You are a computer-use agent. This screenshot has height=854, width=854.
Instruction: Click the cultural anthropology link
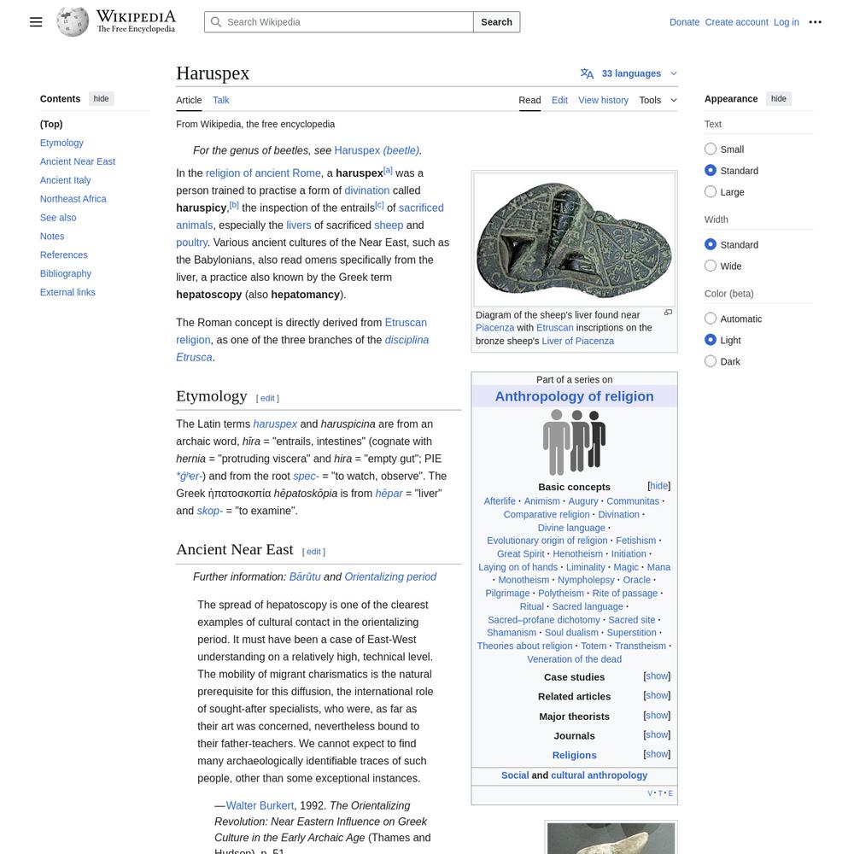tap(600, 775)
